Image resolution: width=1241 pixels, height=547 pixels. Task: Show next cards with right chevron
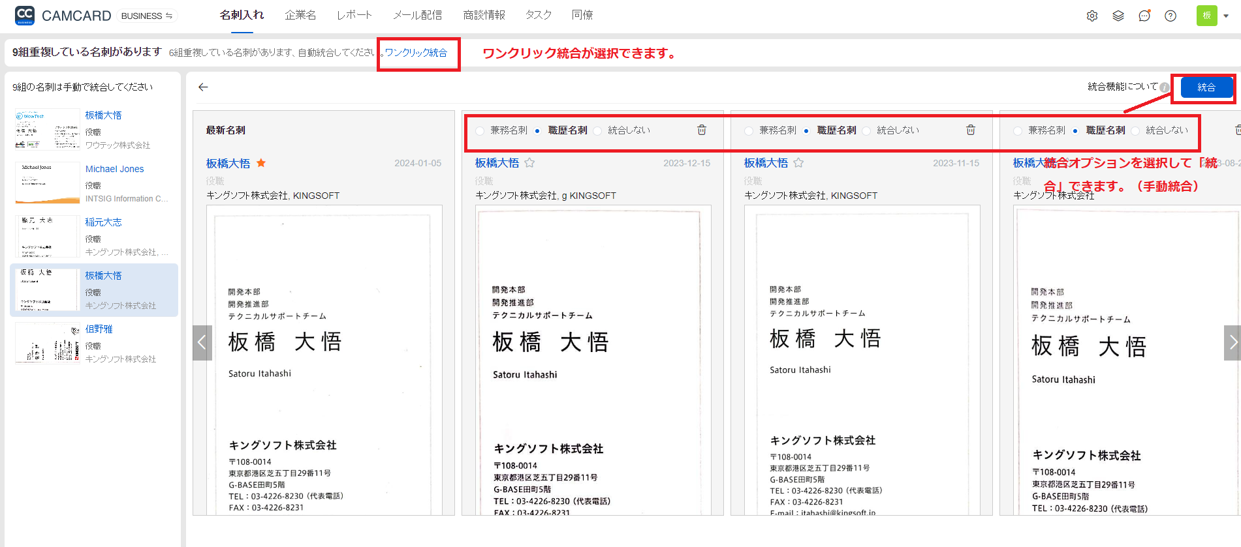pos(1233,343)
